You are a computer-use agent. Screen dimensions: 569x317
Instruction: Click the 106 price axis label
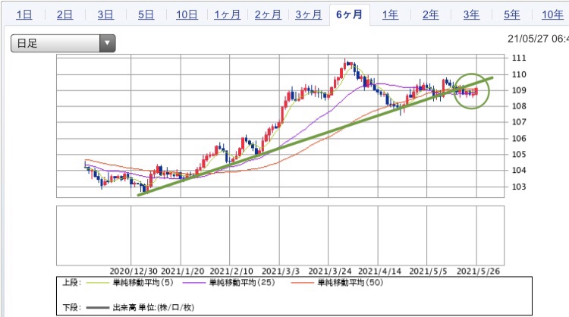(x=519, y=138)
